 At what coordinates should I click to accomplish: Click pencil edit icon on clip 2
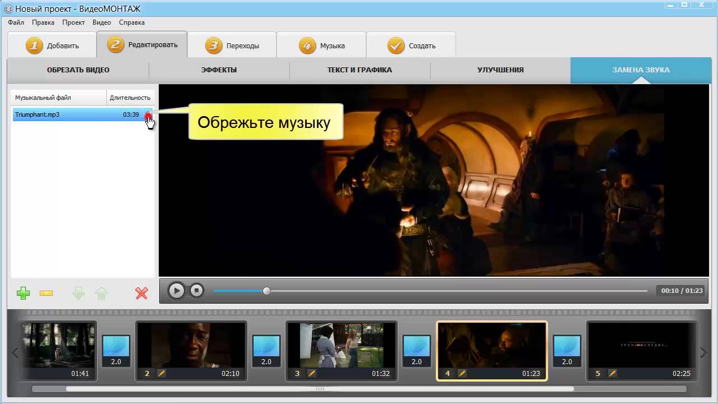(x=162, y=373)
